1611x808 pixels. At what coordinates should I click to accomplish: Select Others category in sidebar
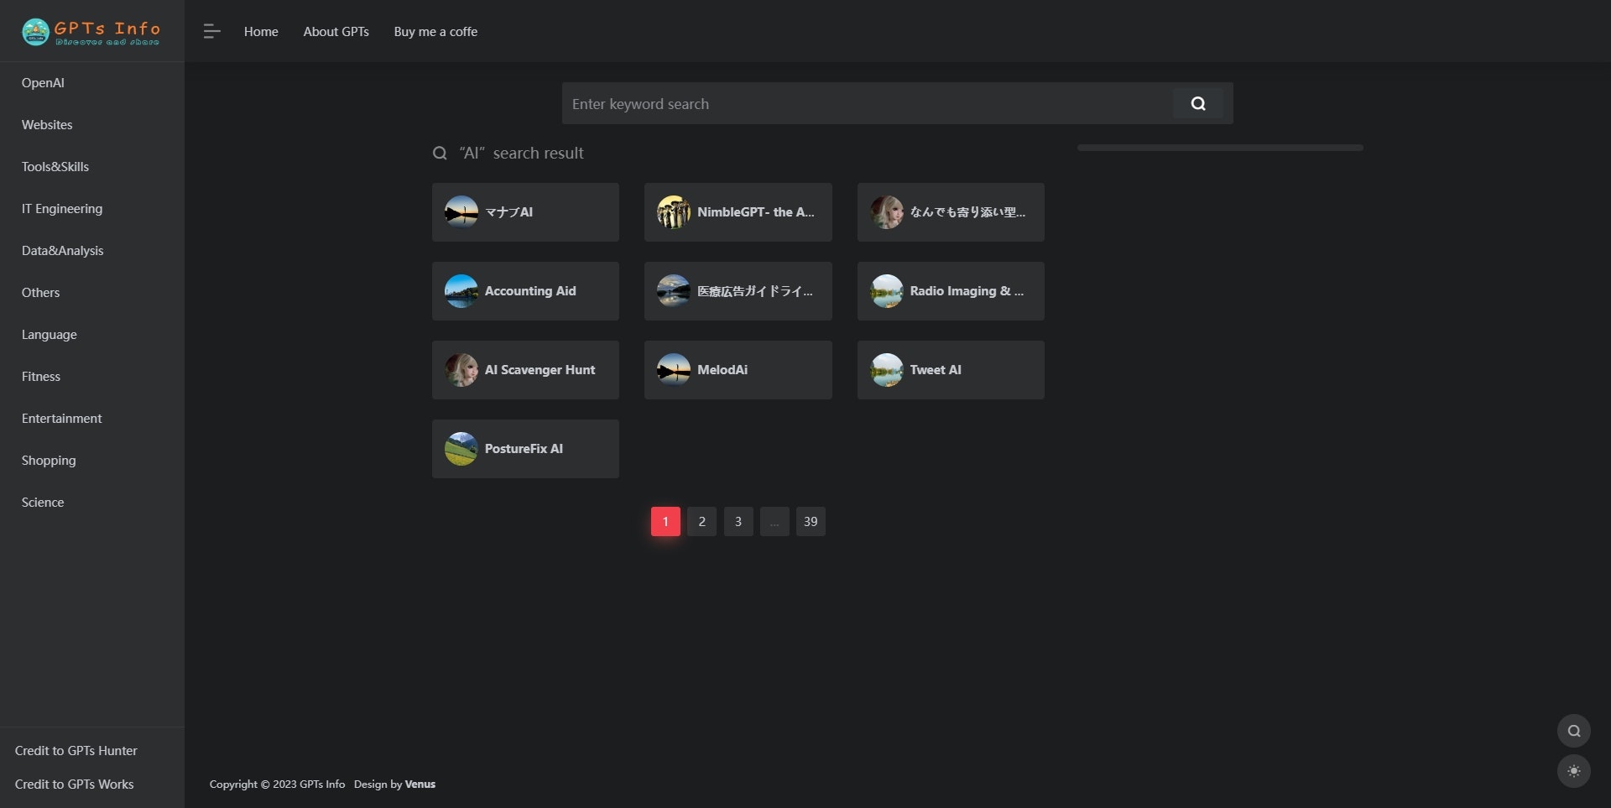click(40, 292)
